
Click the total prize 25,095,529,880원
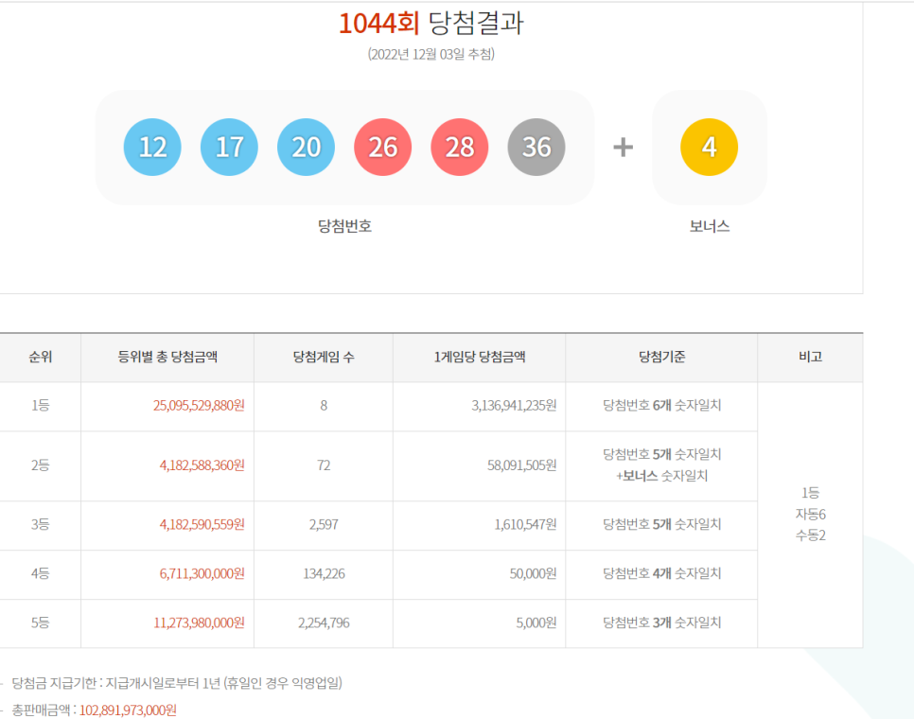coord(199,406)
